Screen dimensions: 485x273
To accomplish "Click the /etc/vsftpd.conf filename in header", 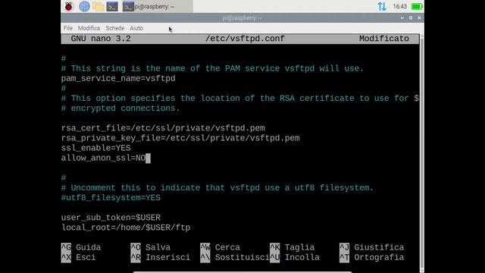I will click(245, 39).
